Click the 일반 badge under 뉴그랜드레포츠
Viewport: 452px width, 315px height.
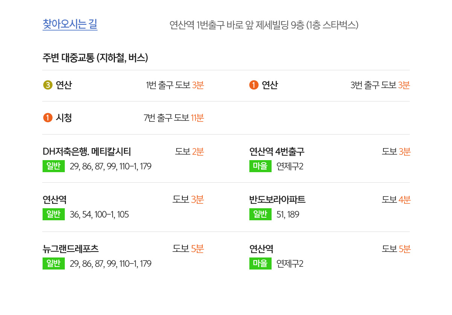53,264
